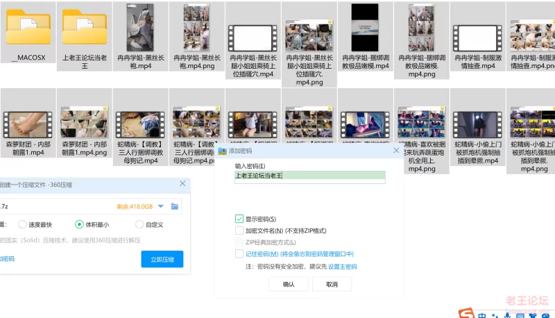Close the 360压缩 create archive dialog
This screenshot has height=318, width=555.
[182, 184]
